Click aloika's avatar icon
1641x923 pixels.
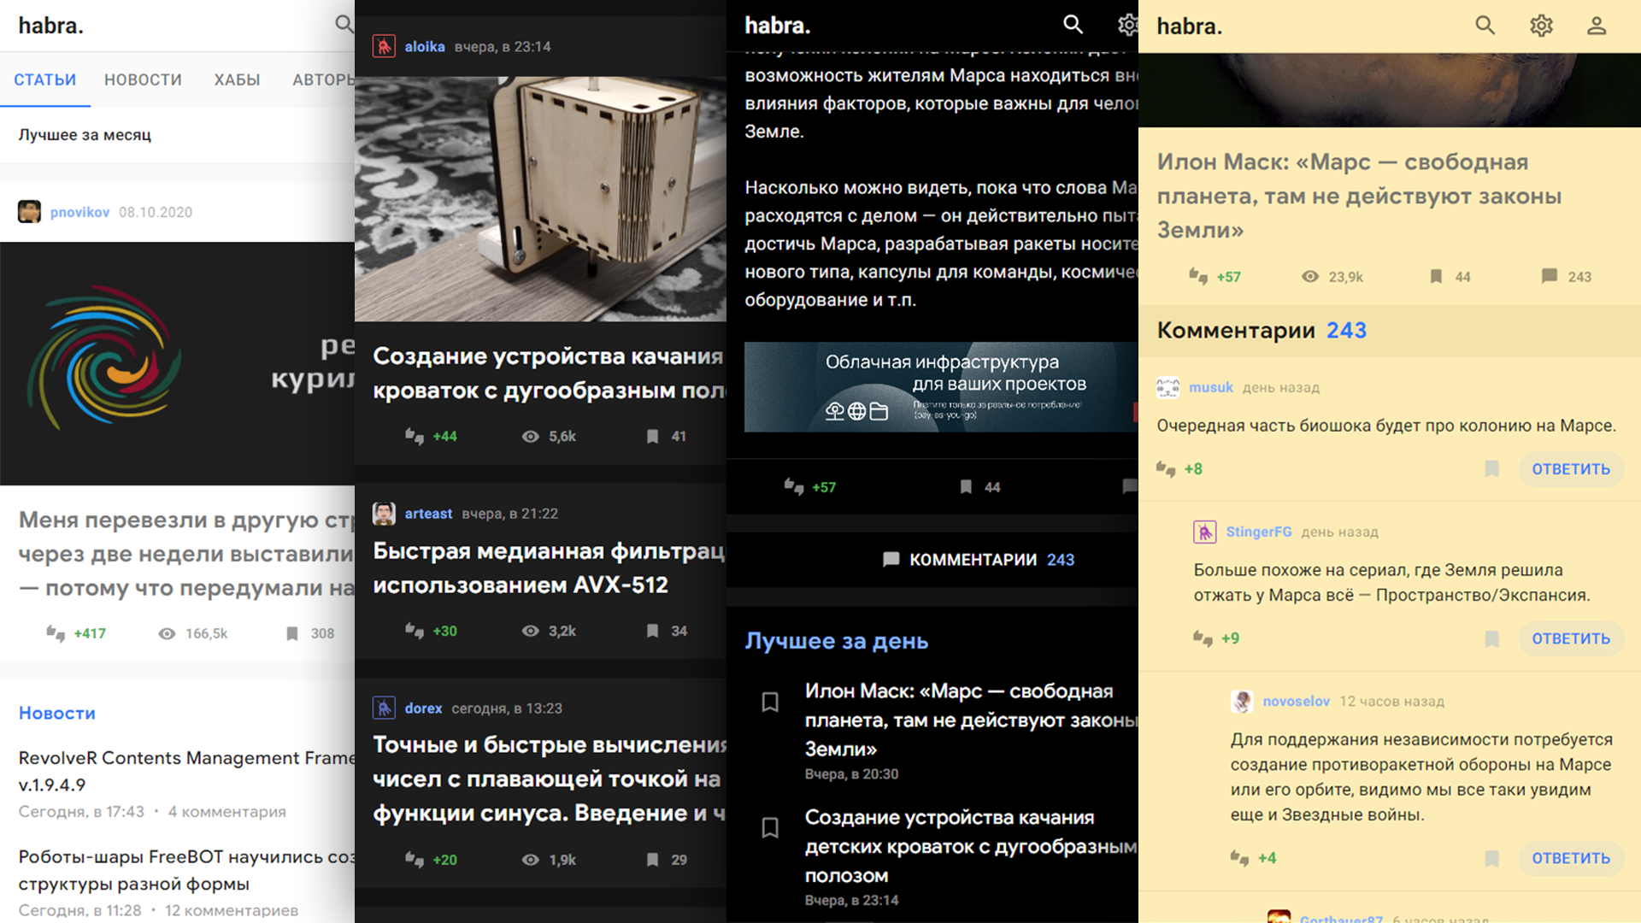click(x=385, y=47)
